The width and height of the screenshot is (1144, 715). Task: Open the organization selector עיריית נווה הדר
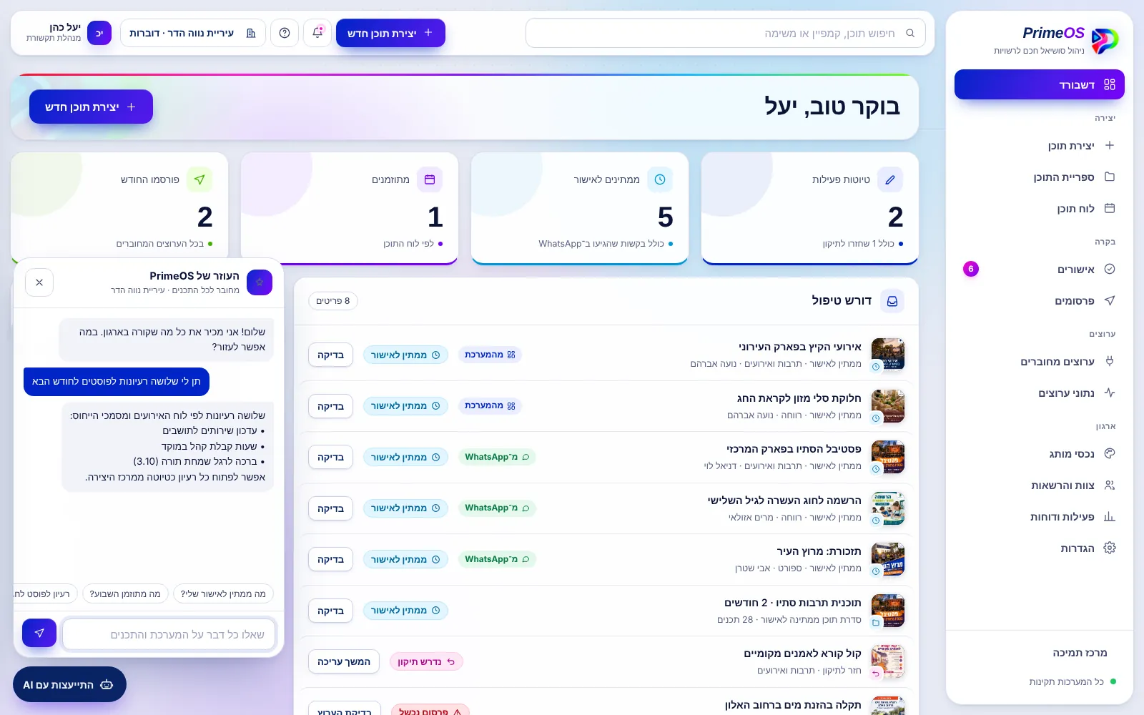(193, 33)
